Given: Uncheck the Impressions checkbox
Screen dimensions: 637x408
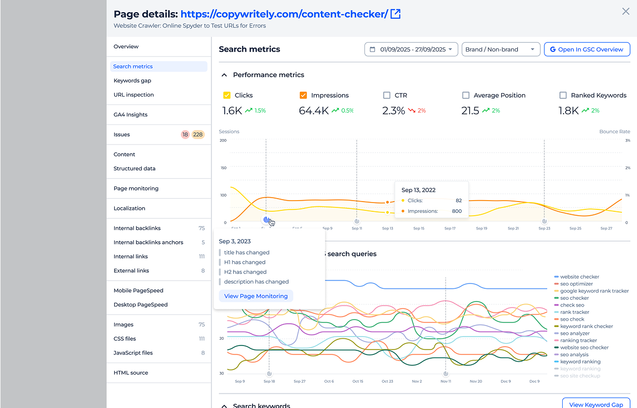Looking at the screenshot, I should click(303, 96).
